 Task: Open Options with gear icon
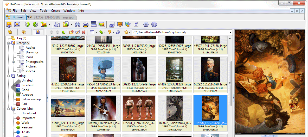[x=146, y=24]
